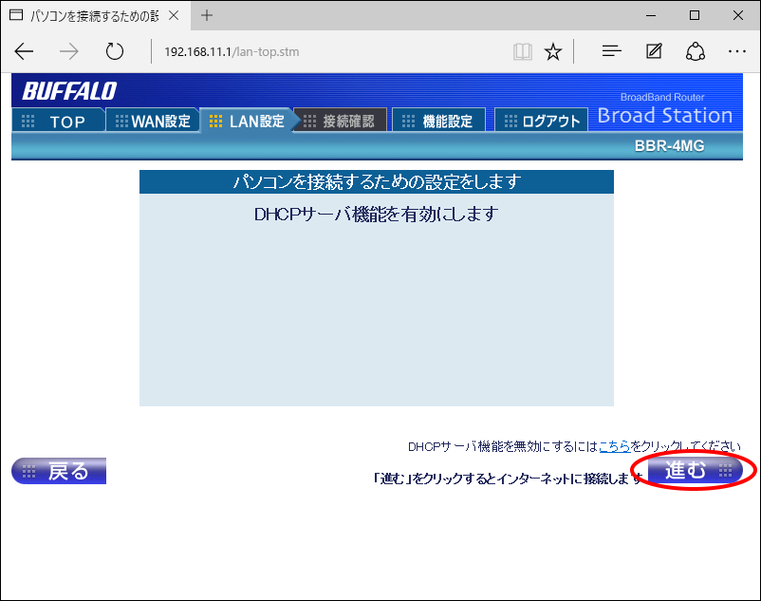This screenshot has width=761, height=601.
Task: Open the reading list panel
Action: tap(610, 52)
